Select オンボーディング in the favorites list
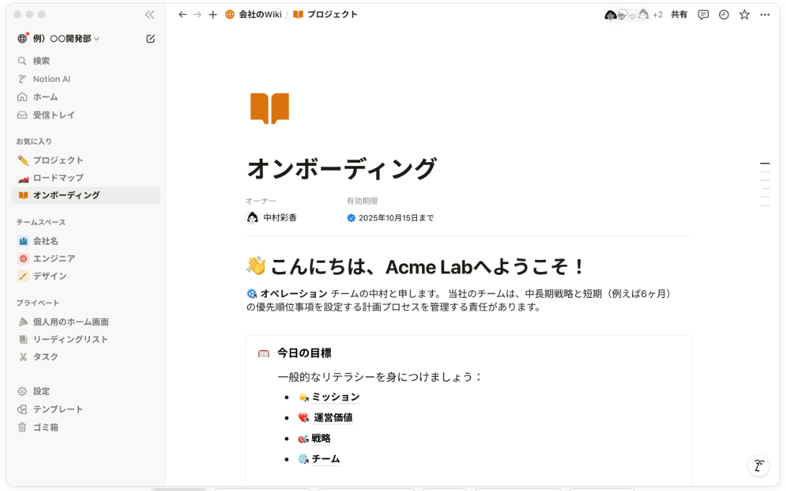The image size is (786, 491). [x=86, y=195]
